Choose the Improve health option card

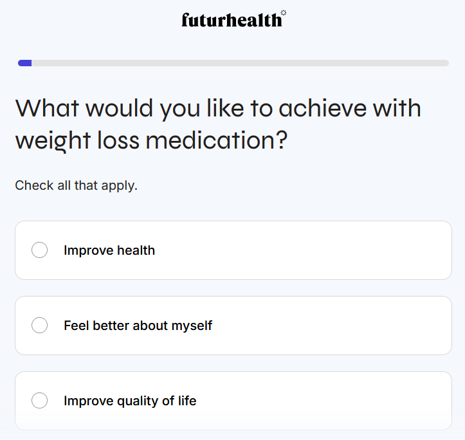(289, 250)
